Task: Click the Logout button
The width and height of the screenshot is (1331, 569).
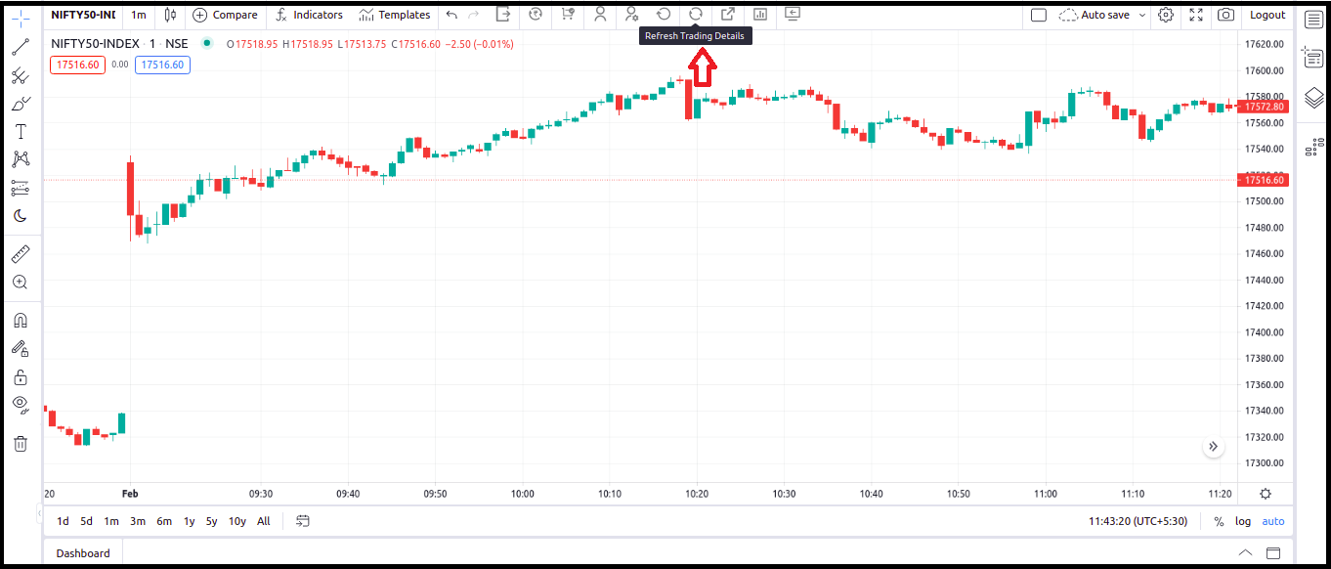Action: (1267, 15)
